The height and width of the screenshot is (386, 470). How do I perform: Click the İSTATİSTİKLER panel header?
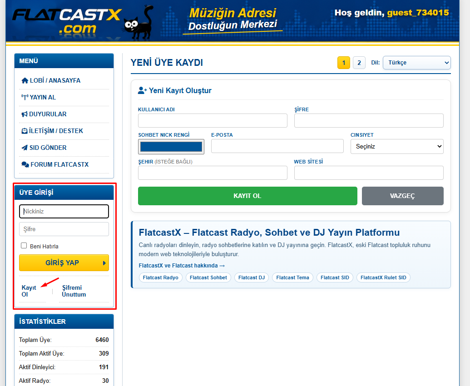[64, 322]
